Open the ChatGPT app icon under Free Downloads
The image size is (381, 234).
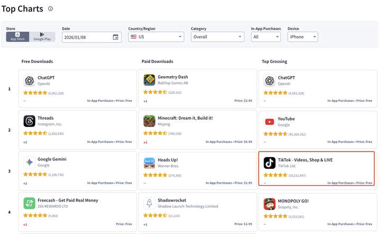(x=30, y=80)
